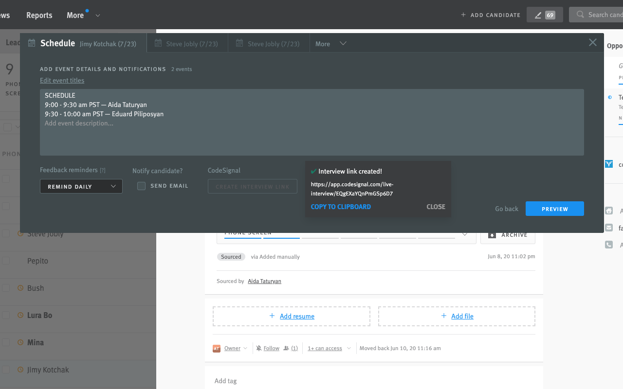Click the envelope email icon in right panel
Viewport: 623px width, 389px height.
coord(609,228)
